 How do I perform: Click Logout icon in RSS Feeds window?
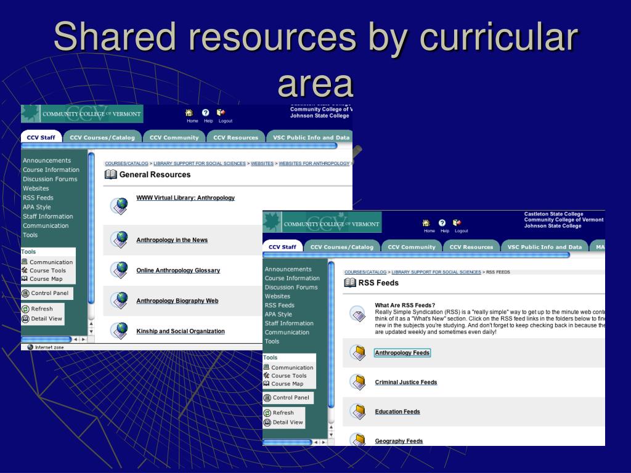click(457, 223)
